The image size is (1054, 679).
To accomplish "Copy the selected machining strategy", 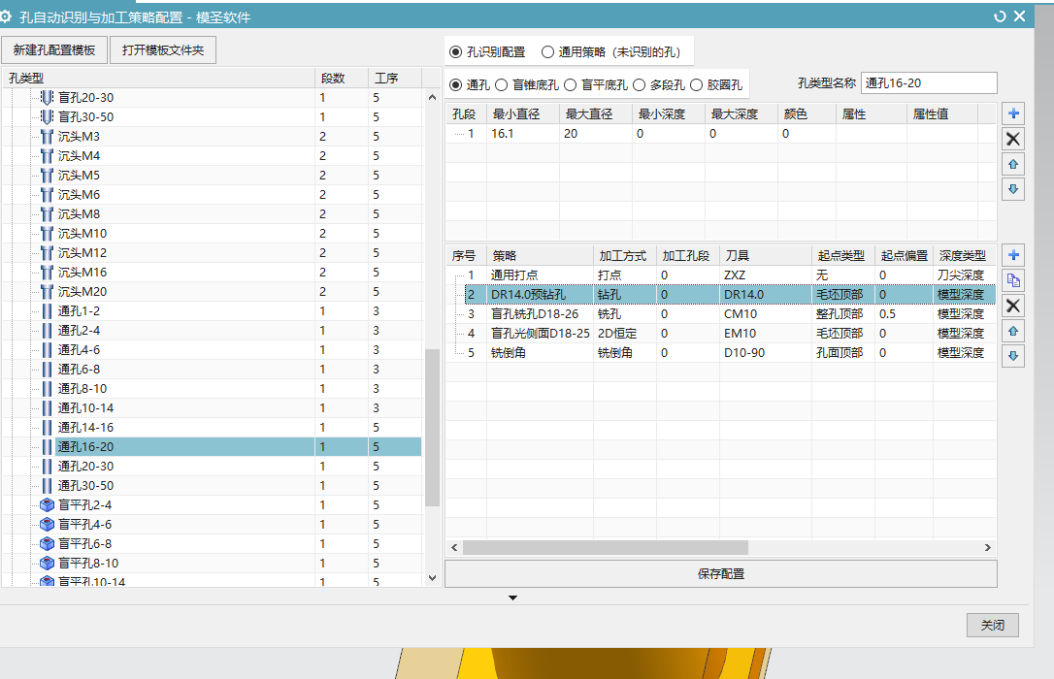I will (x=1013, y=280).
